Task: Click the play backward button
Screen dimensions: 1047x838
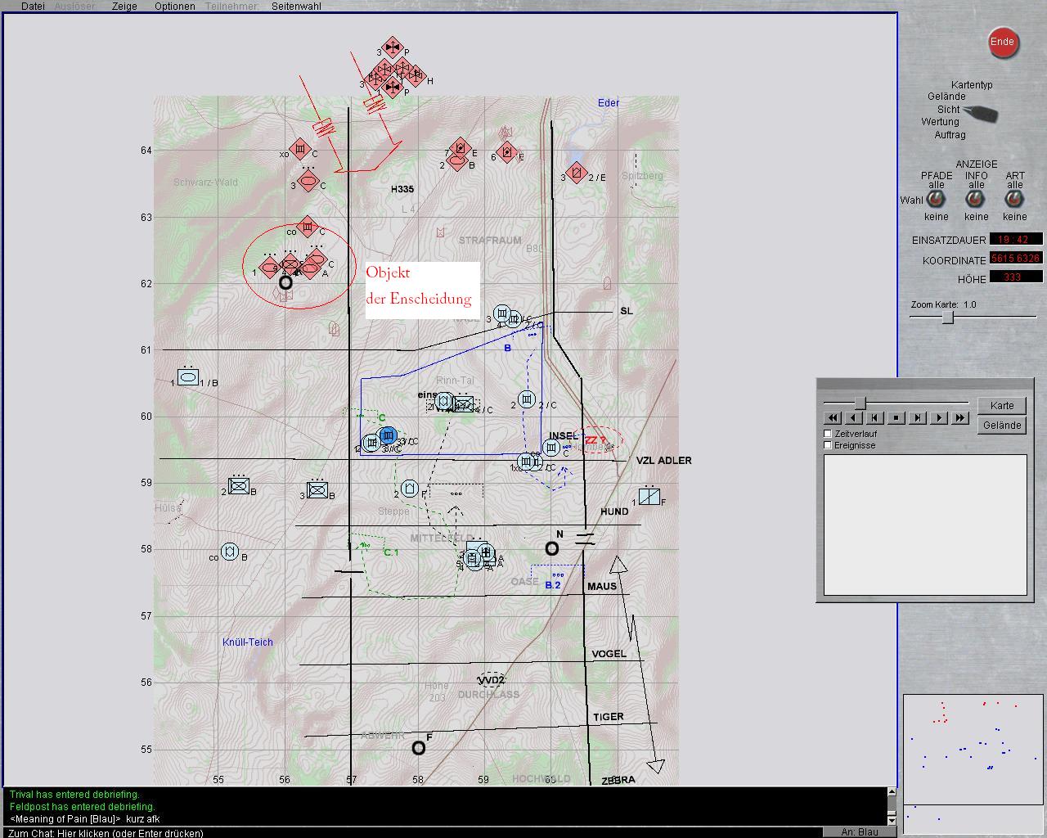Action: pyautogui.click(x=854, y=418)
